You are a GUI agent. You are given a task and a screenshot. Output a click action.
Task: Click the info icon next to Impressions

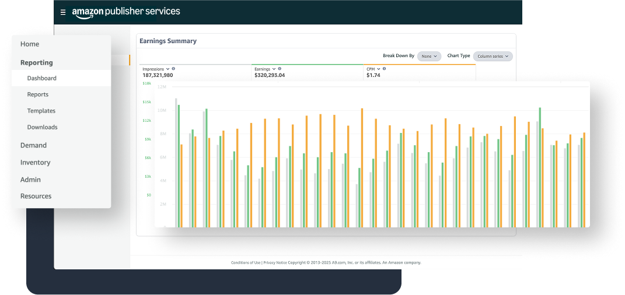[x=173, y=69]
